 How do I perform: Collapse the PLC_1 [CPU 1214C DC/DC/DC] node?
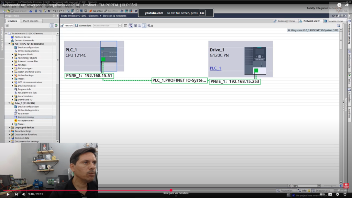[9, 44]
